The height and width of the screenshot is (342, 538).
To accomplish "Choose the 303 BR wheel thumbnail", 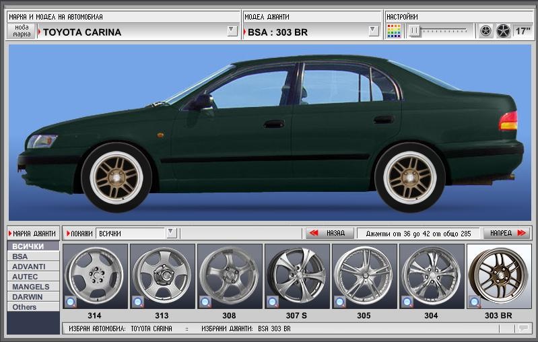I will [x=499, y=276].
